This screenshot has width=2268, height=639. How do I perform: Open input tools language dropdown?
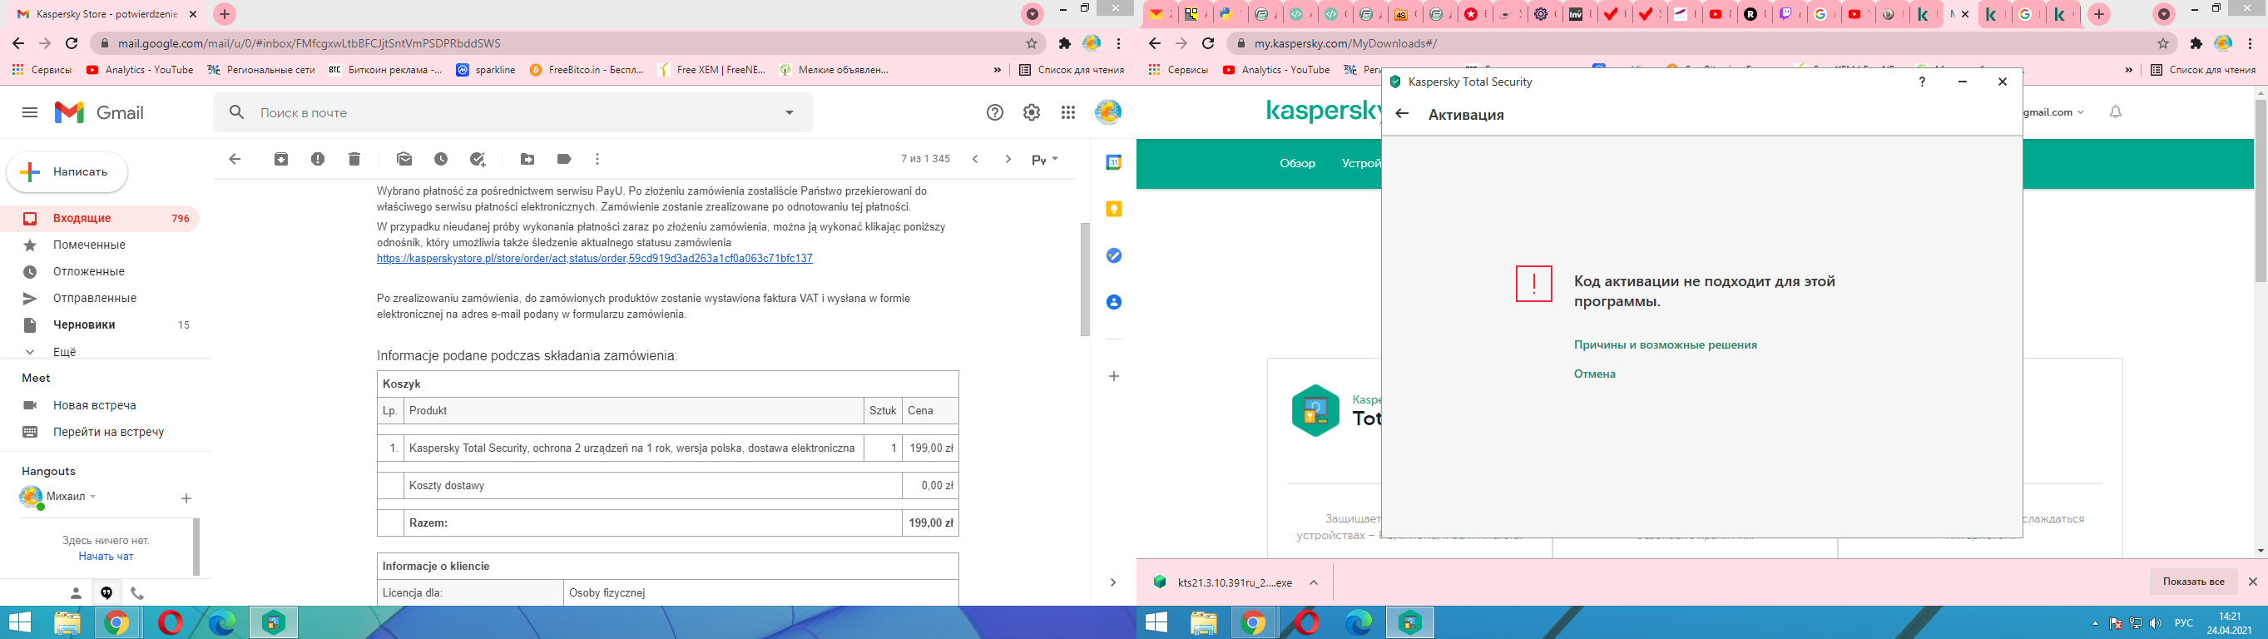[1045, 159]
